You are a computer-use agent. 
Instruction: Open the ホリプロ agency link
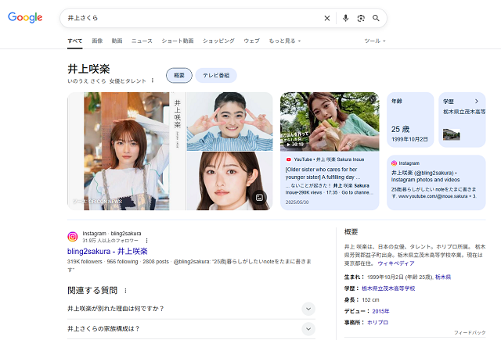pyautogui.click(x=377, y=323)
